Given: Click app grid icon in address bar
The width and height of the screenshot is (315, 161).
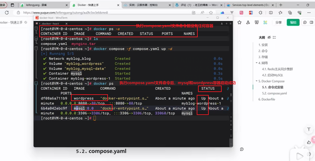Looking at the screenshot, I should point(194,13).
